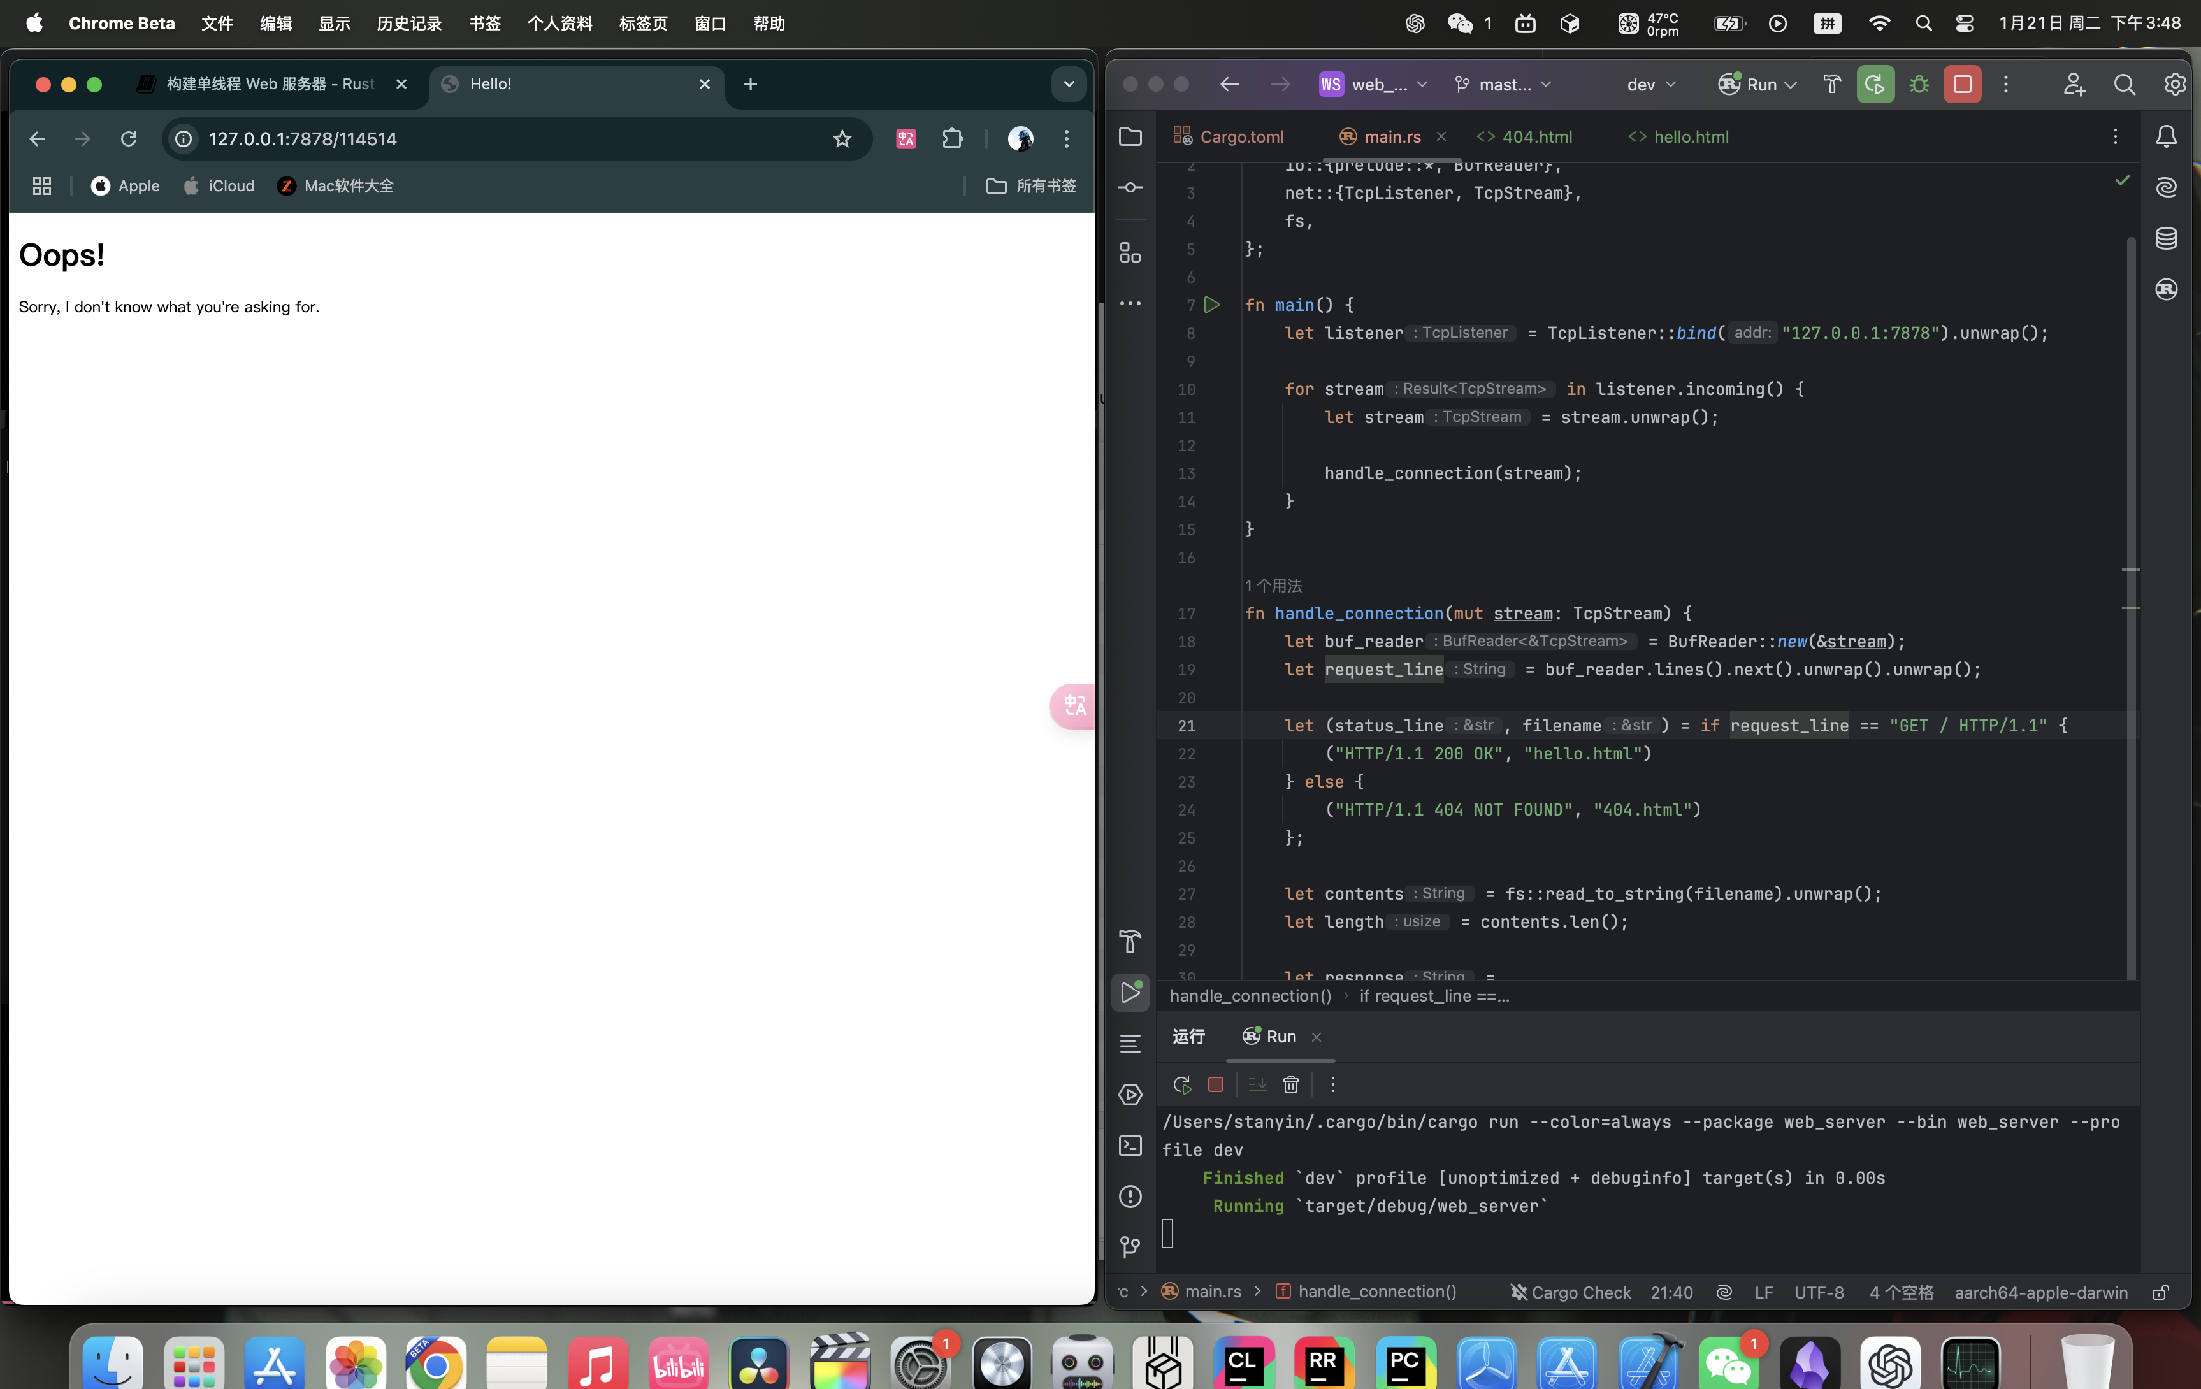Screen dimensions: 2201x1389
Task: Open the Database tool window icon
Action: pos(2165,238)
